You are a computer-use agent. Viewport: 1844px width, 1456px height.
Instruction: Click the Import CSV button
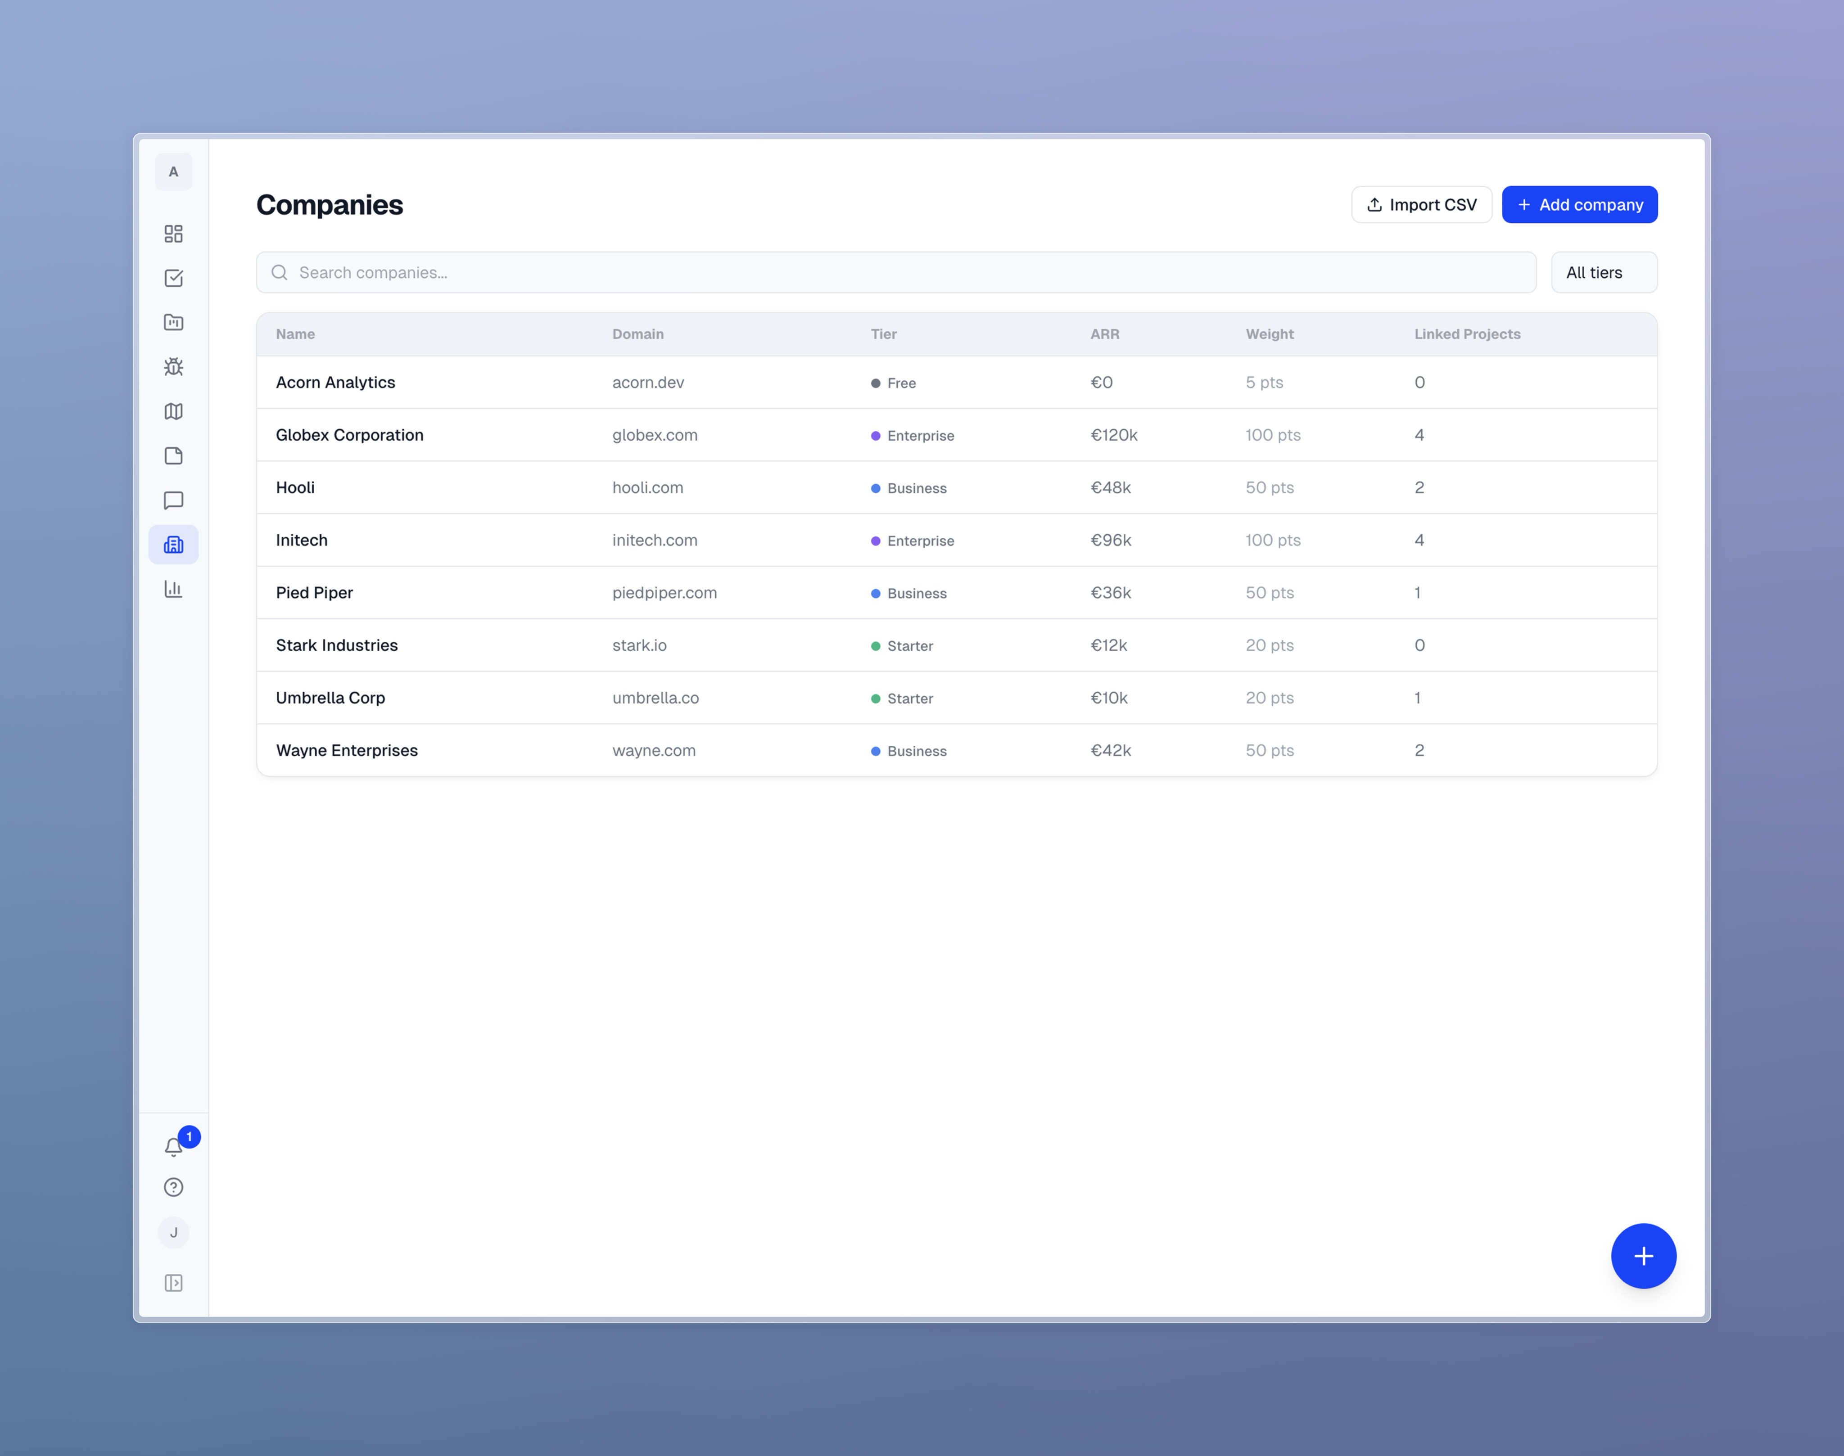pos(1420,205)
